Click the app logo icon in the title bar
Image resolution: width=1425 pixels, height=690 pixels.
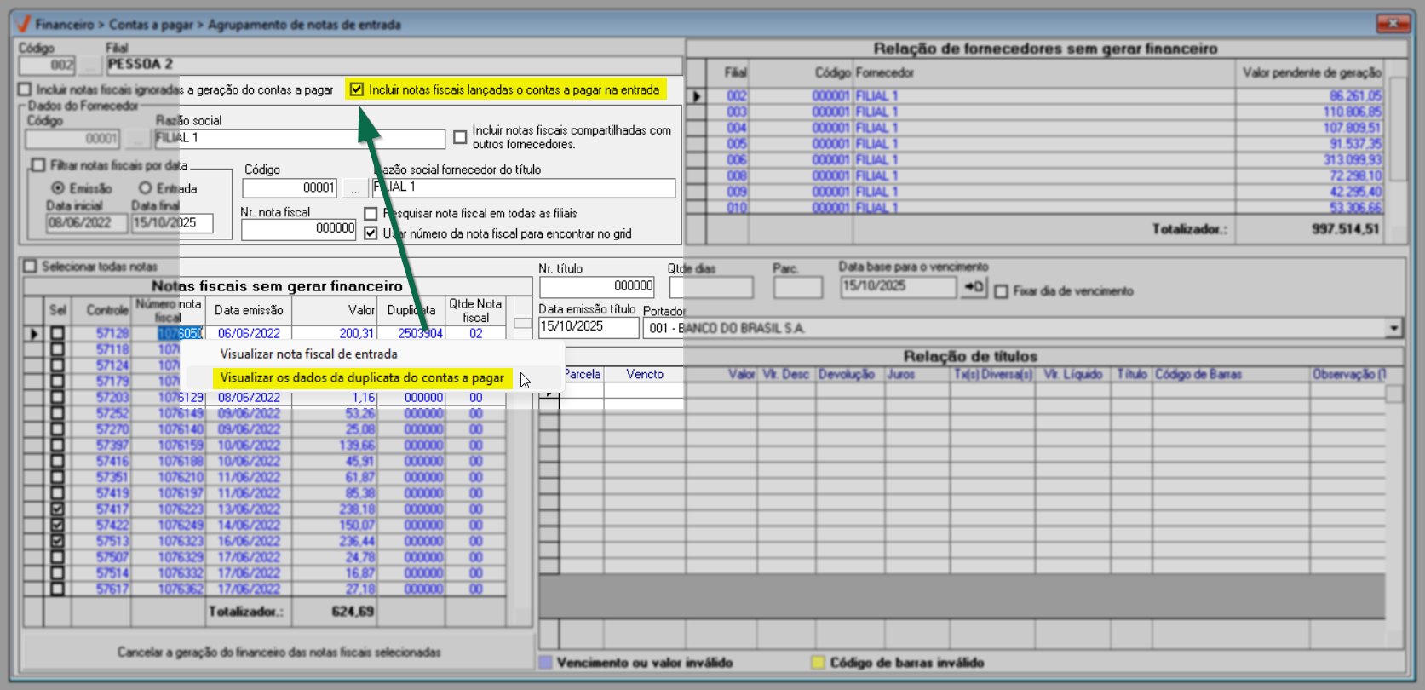pyautogui.click(x=23, y=24)
